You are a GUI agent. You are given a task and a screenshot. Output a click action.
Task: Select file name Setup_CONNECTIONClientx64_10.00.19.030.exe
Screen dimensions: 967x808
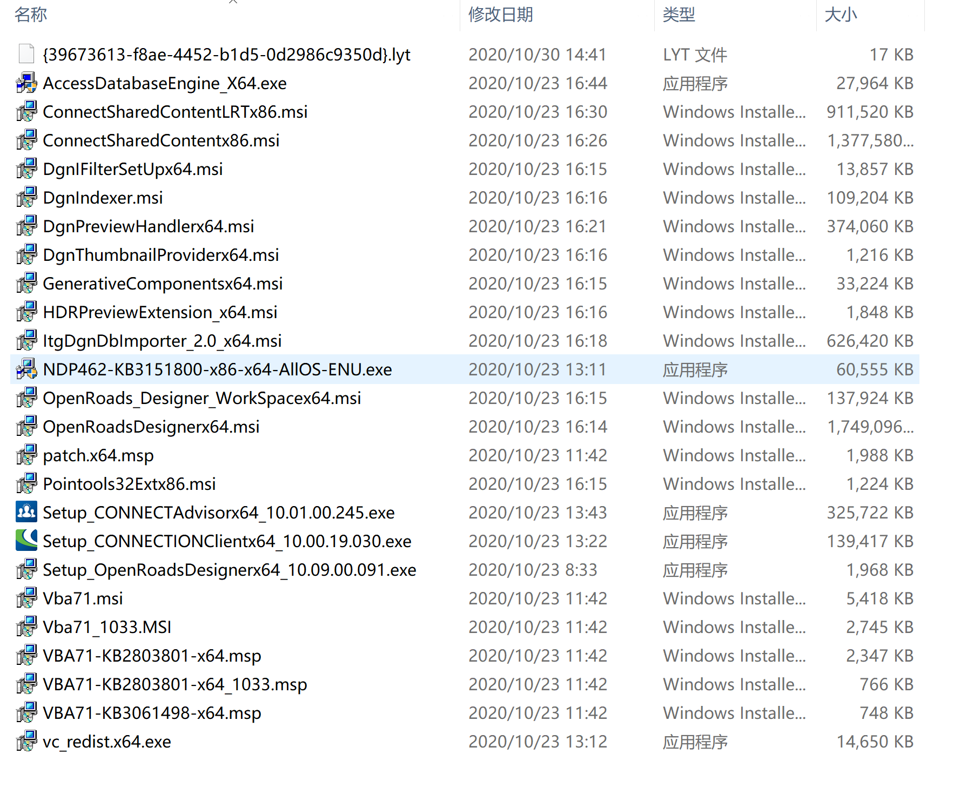coord(227,541)
